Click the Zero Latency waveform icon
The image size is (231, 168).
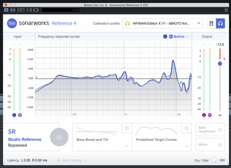(x=59, y=160)
